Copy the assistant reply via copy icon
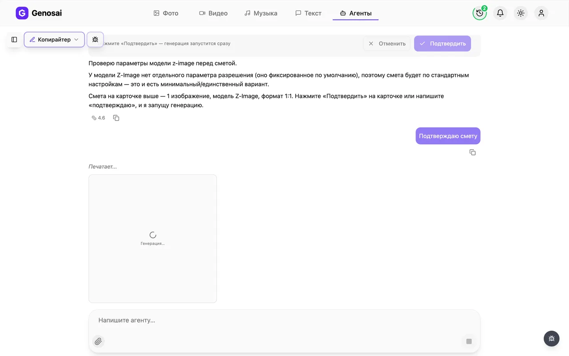 pos(116,118)
